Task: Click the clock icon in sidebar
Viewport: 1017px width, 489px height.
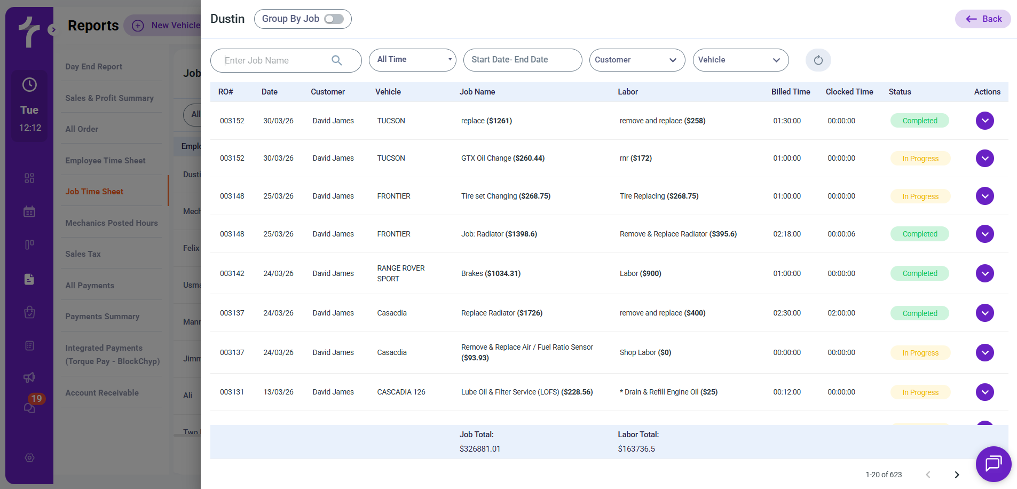Action: pos(29,84)
